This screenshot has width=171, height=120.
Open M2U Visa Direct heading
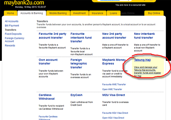point(114,95)
